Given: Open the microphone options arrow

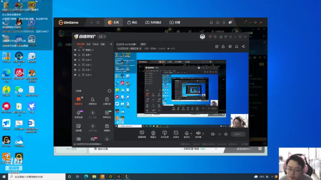Looking at the screenshot, I should [191, 134].
